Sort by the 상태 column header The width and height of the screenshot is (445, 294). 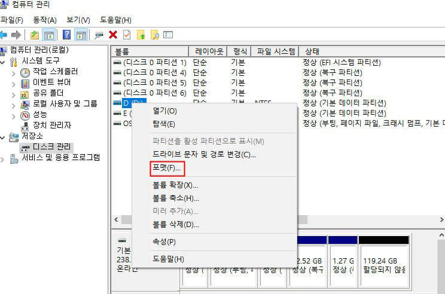(372, 51)
